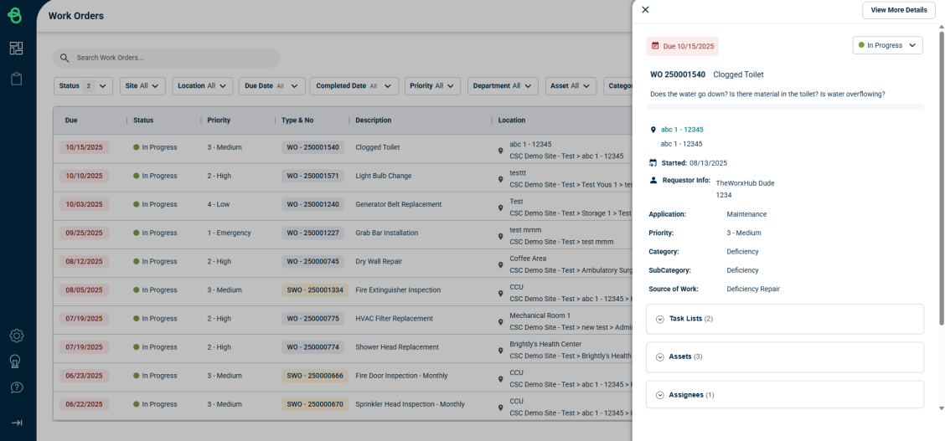Open scheduled work order SWO - 250001334 badge

click(x=315, y=290)
